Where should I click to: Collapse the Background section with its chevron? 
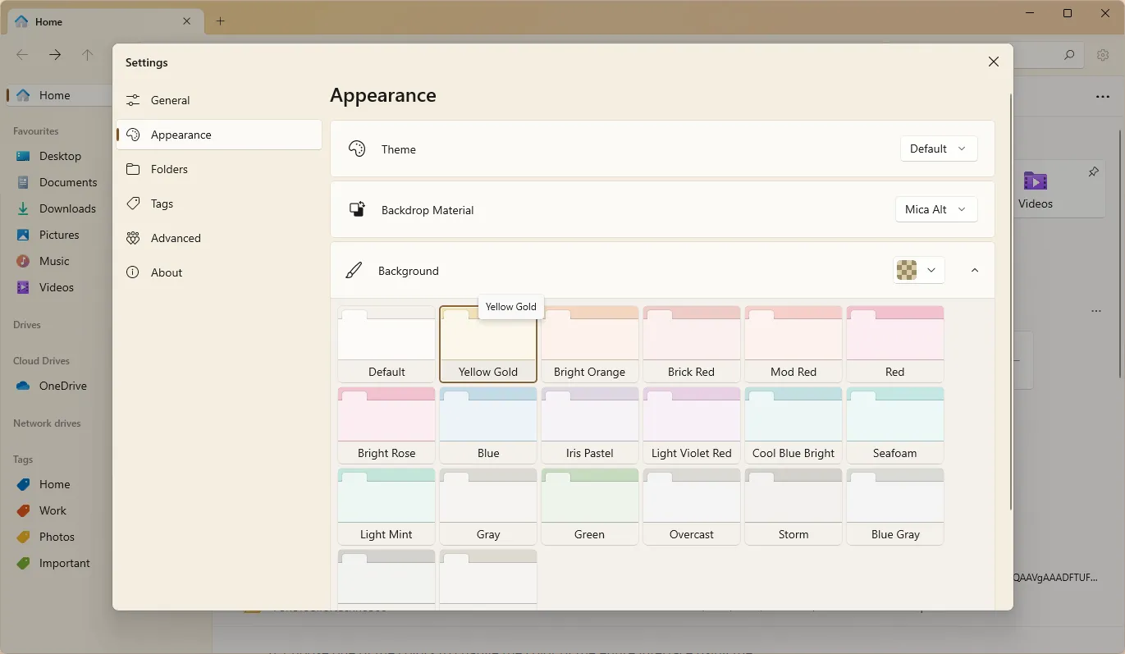974,270
